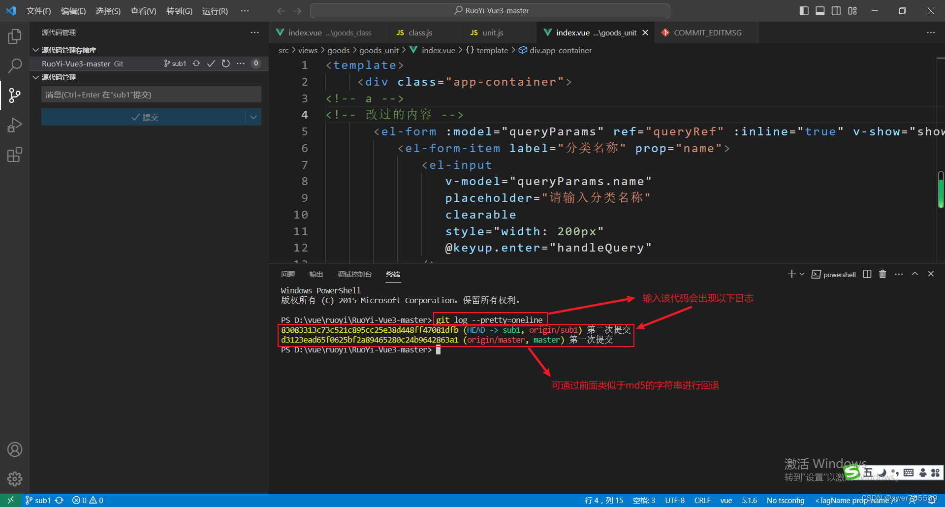Open terminal panel more actions
Screen dimensions: 945x507
coord(899,274)
